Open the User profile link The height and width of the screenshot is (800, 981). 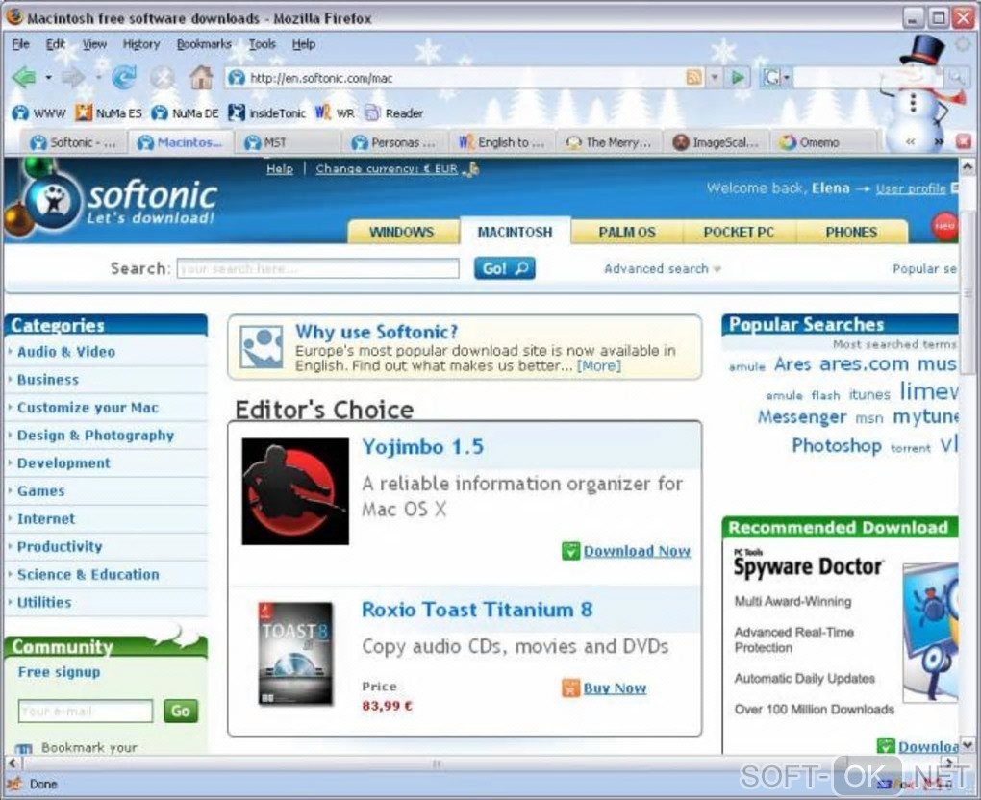910,188
